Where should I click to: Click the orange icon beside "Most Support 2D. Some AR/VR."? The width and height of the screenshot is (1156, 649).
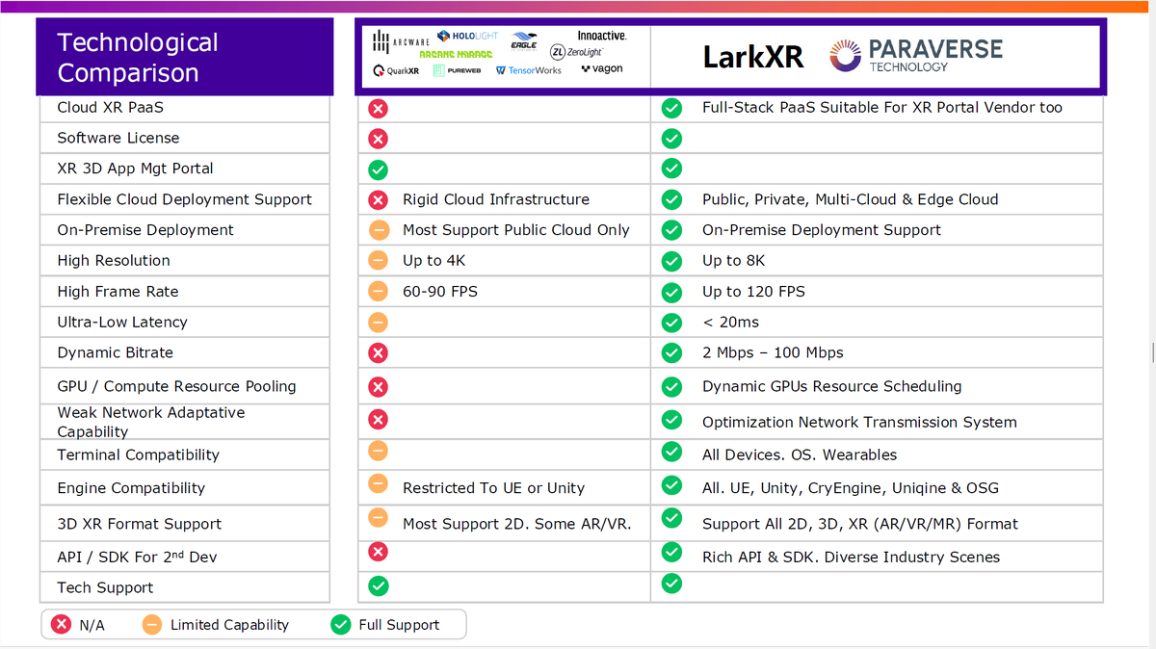pyautogui.click(x=379, y=520)
